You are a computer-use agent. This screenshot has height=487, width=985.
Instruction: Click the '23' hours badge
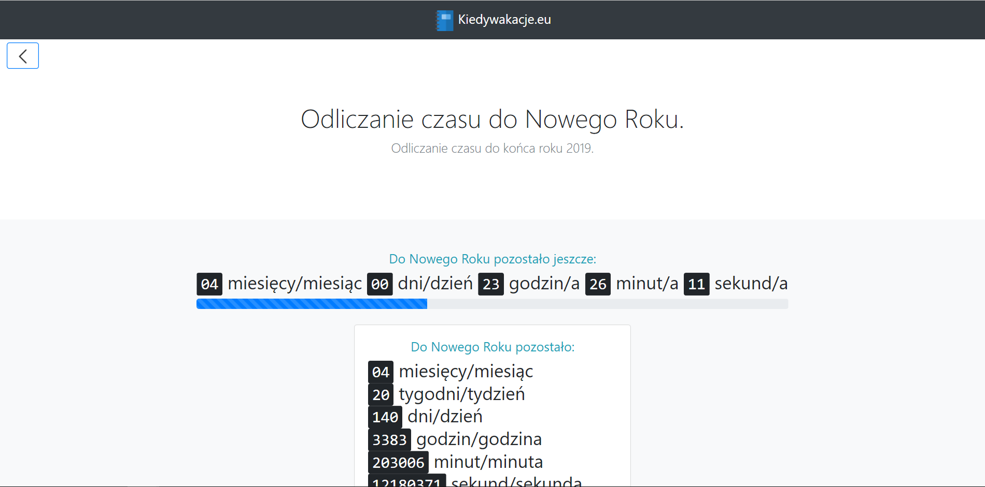tap(490, 284)
